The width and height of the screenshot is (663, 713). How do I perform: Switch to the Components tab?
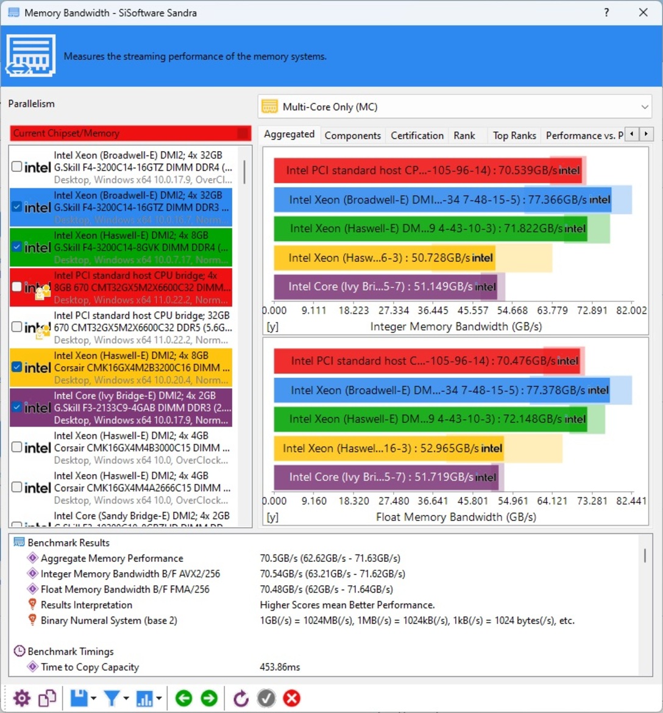point(352,135)
